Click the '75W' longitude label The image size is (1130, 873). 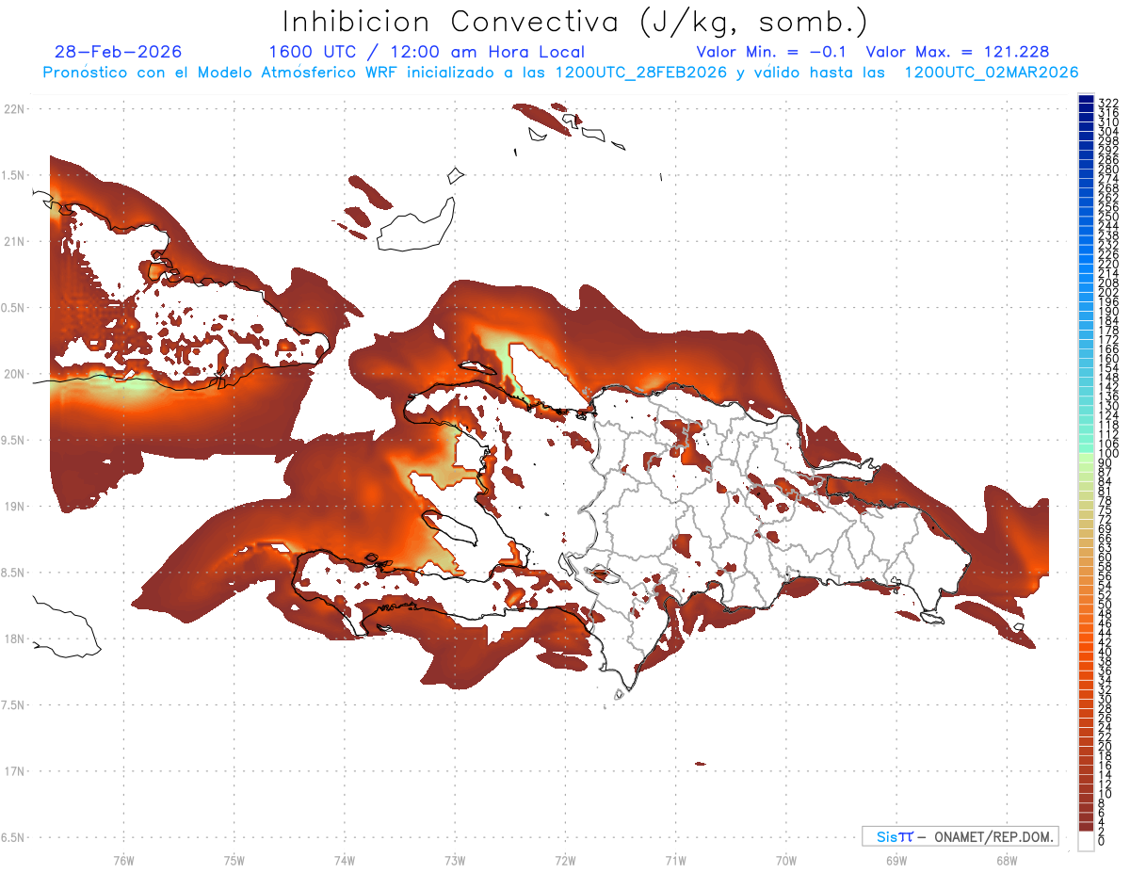pyautogui.click(x=234, y=860)
